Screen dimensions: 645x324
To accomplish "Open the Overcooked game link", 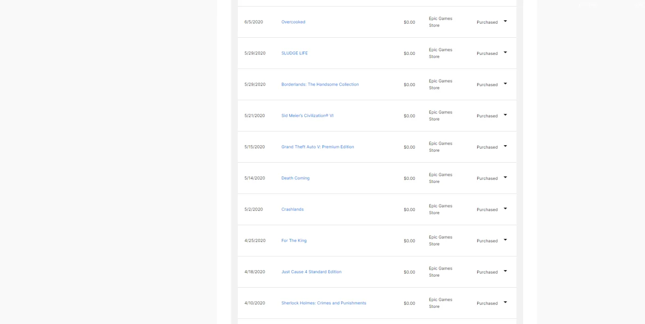I will pos(293,22).
